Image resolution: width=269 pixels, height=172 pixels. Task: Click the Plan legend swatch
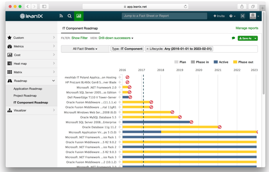click(176, 62)
